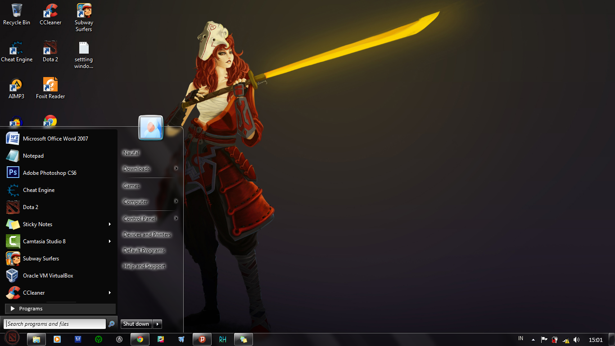Expand the Sticky Notes jump list arrow

[109, 224]
